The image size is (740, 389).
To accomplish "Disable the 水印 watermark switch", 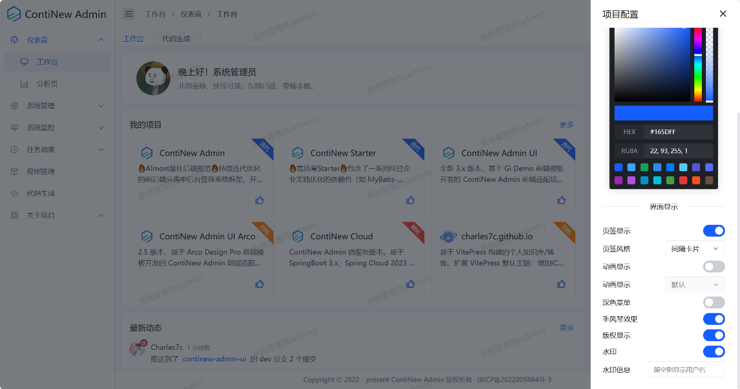I will pyautogui.click(x=714, y=351).
